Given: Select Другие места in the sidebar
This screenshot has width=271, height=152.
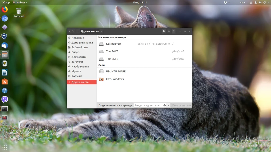Looking at the screenshot, I should point(82,82).
